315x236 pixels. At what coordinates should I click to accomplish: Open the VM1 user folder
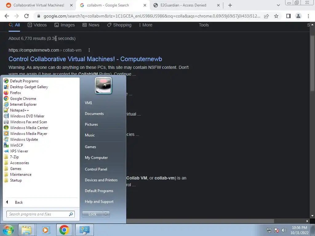pos(88,103)
